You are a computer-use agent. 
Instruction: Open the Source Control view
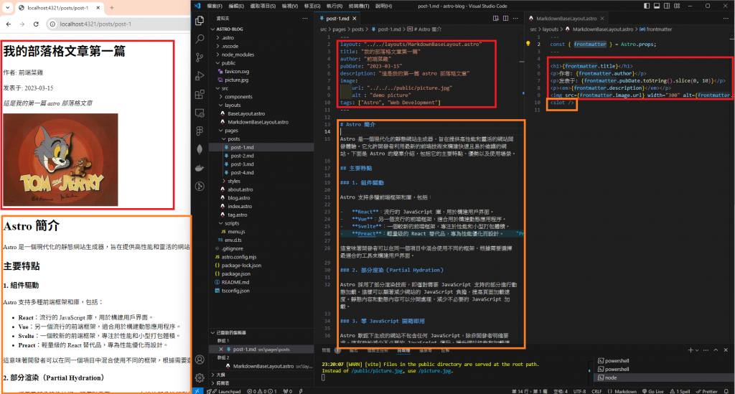coord(200,57)
